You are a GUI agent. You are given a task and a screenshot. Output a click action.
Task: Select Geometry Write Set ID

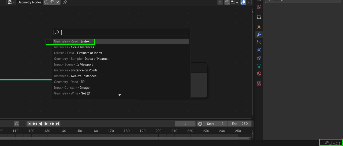121,93
